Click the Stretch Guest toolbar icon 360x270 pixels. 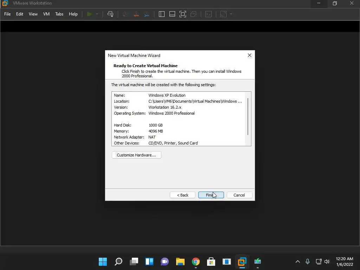click(x=224, y=14)
